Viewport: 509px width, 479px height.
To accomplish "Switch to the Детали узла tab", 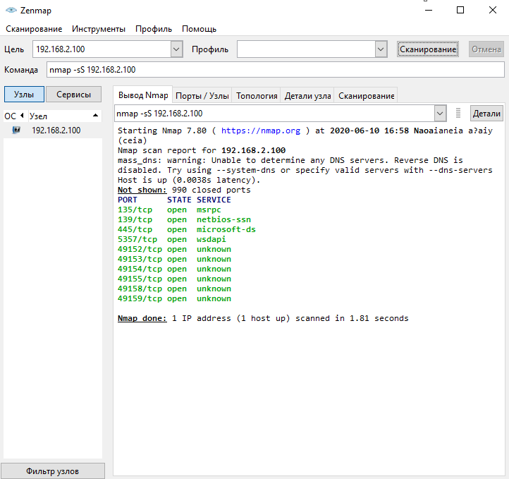I will click(307, 95).
